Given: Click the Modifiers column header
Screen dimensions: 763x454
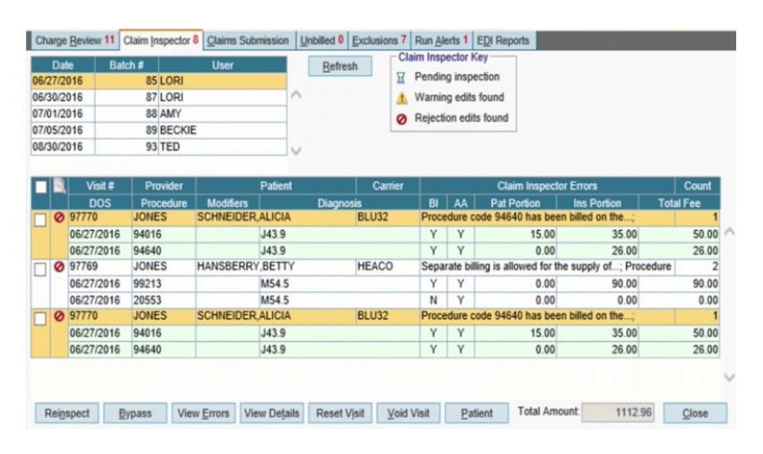Looking at the screenshot, I should [x=227, y=203].
